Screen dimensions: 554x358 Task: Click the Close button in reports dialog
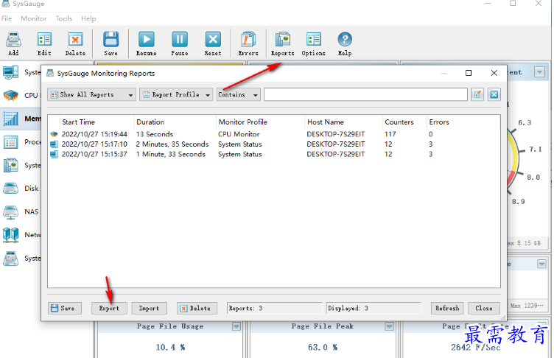coord(484,308)
